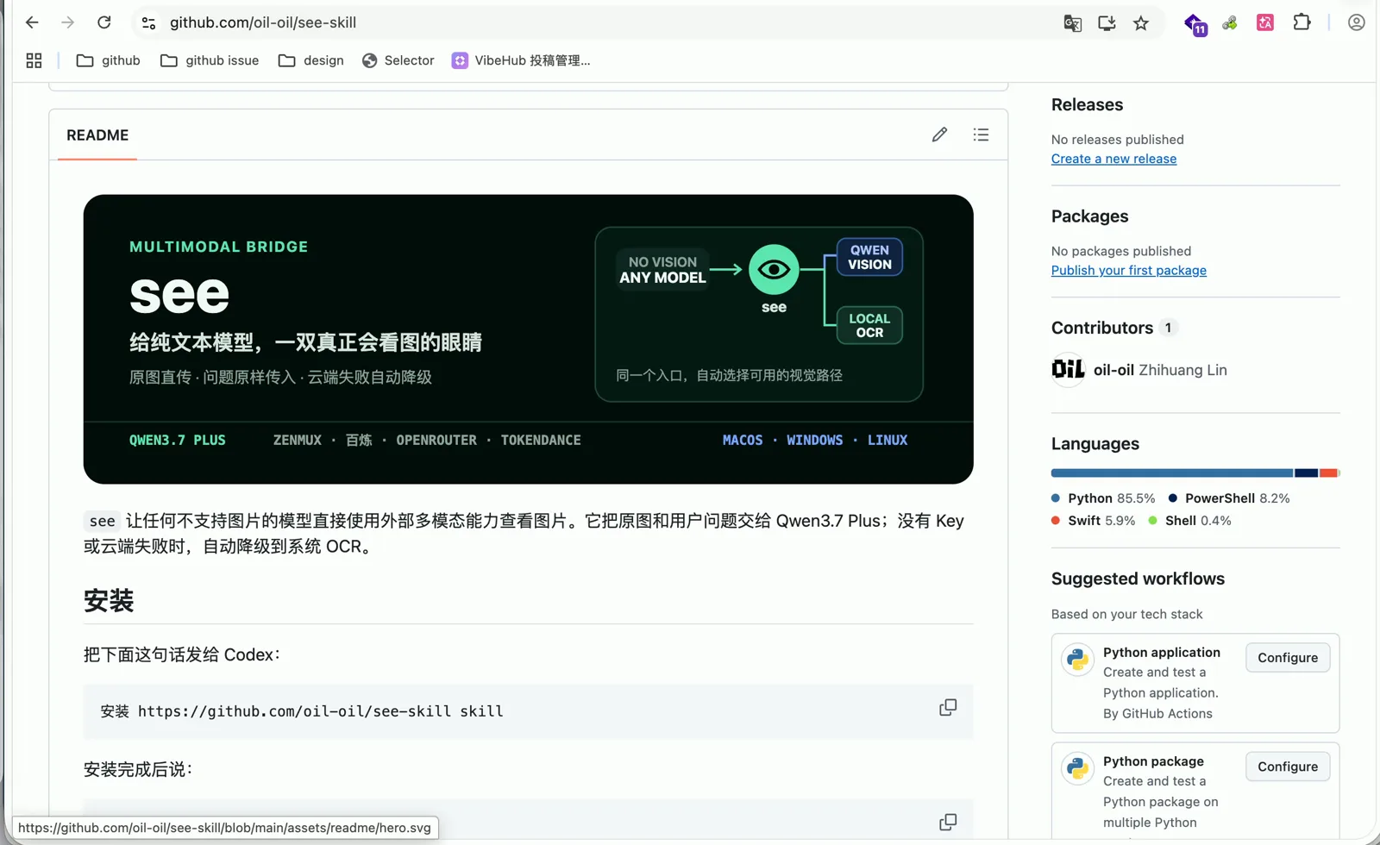Edit README with the pencil icon
The width and height of the screenshot is (1380, 845).
[939, 135]
